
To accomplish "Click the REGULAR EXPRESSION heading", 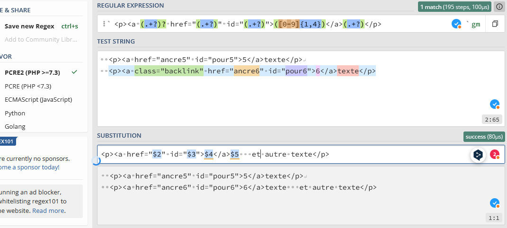I will point(130,6).
